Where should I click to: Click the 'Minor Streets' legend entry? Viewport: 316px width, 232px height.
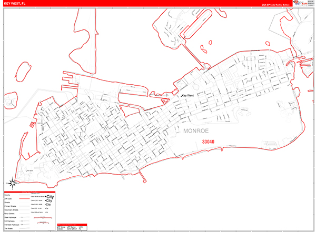tap(9, 214)
